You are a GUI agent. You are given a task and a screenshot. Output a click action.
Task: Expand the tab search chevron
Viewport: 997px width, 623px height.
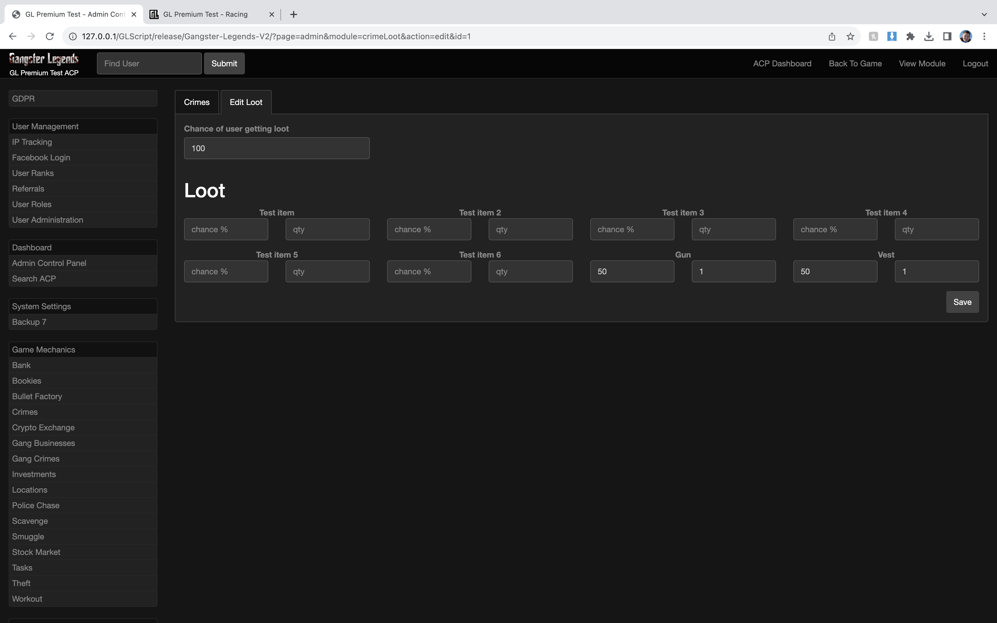click(x=984, y=14)
